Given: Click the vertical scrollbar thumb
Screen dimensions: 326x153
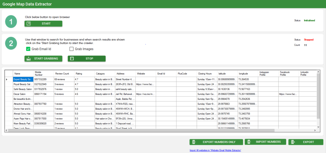Looking at the screenshot, I should [x=318, y=96].
